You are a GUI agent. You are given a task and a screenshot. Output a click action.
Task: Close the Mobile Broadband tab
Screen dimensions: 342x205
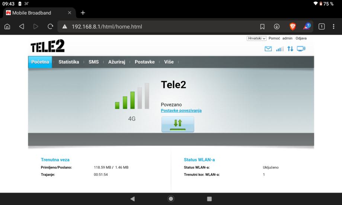[x=70, y=13]
